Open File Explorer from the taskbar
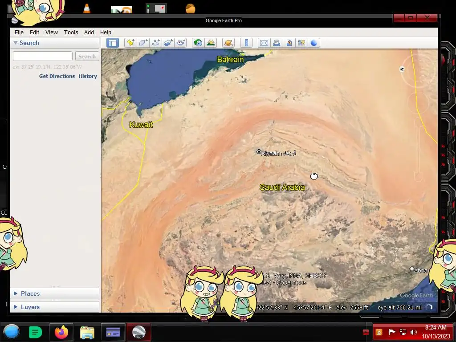This screenshot has width=456, height=342. coord(87,332)
